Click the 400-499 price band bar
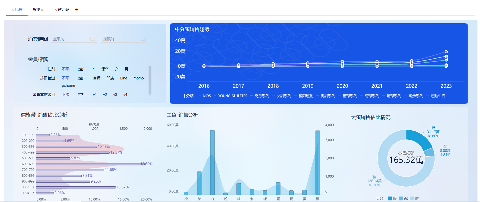This screenshot has width=480, height=202. click(x=73, y=153)
